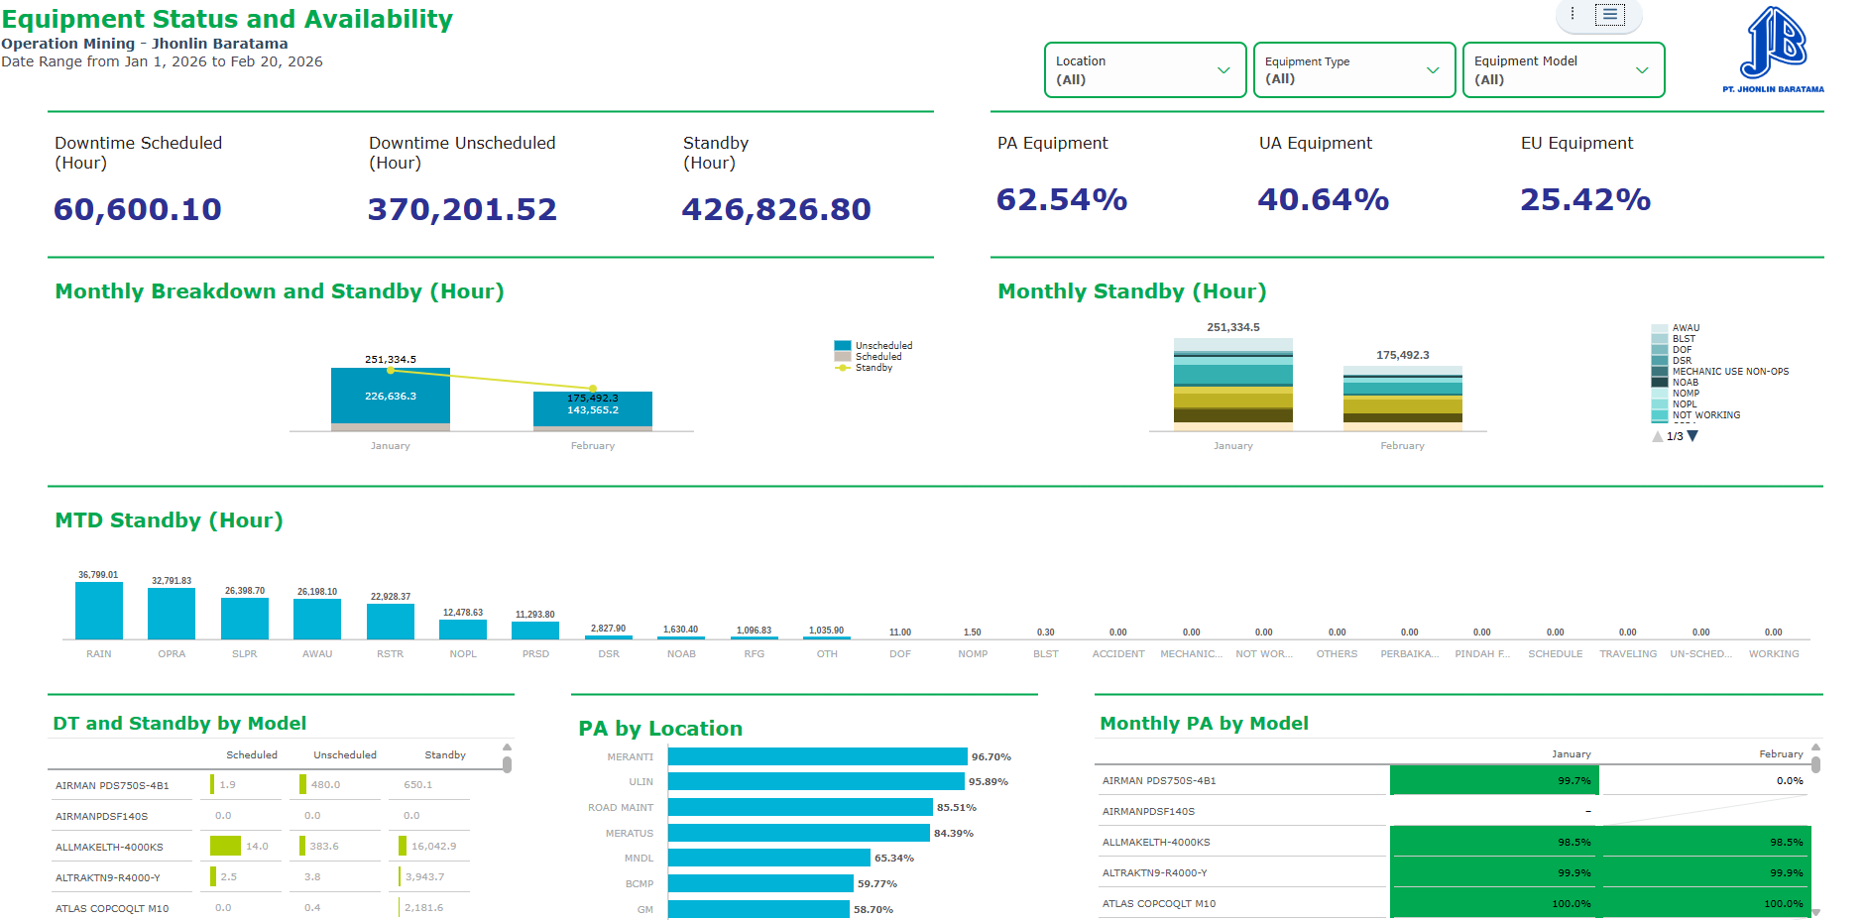The width and height of the screenshot is (1865, 920).
Task: Open the hamburger filter menu icon
Action: tap(1610, 14)
